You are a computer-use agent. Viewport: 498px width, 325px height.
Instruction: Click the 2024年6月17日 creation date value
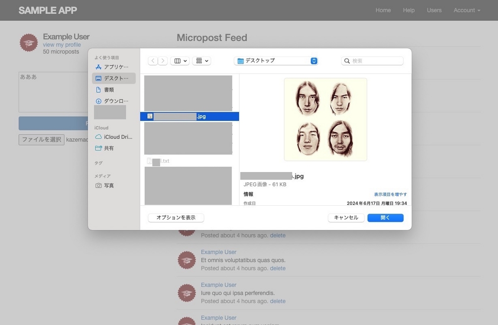point(377,203)
